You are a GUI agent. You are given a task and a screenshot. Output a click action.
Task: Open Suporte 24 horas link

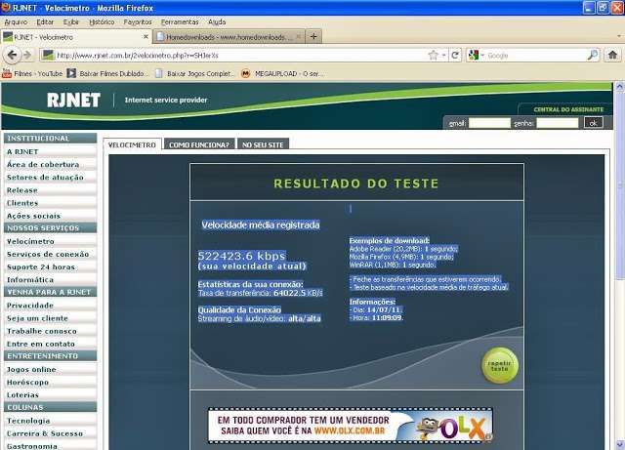pos(41,266)
